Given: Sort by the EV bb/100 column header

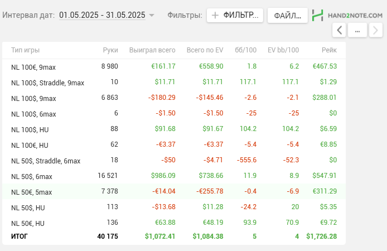Looking at the screenshot, I should click(x=283, y=50).
